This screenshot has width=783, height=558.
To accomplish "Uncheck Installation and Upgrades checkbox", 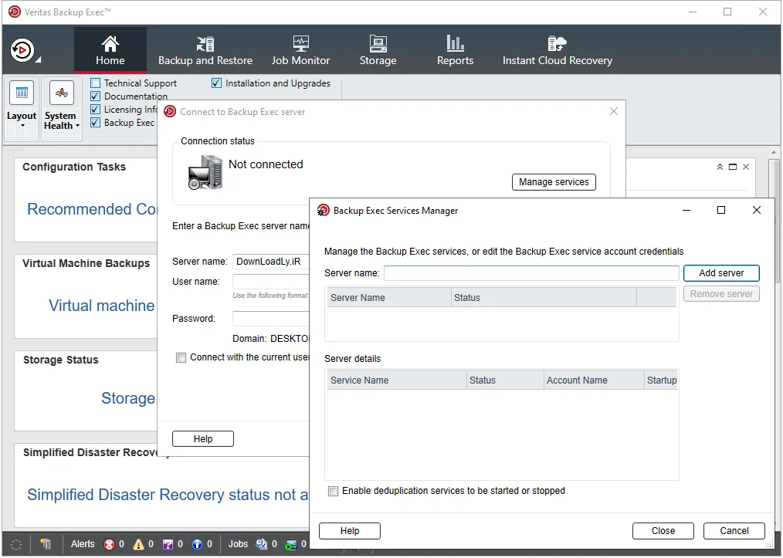I will 216,83.
